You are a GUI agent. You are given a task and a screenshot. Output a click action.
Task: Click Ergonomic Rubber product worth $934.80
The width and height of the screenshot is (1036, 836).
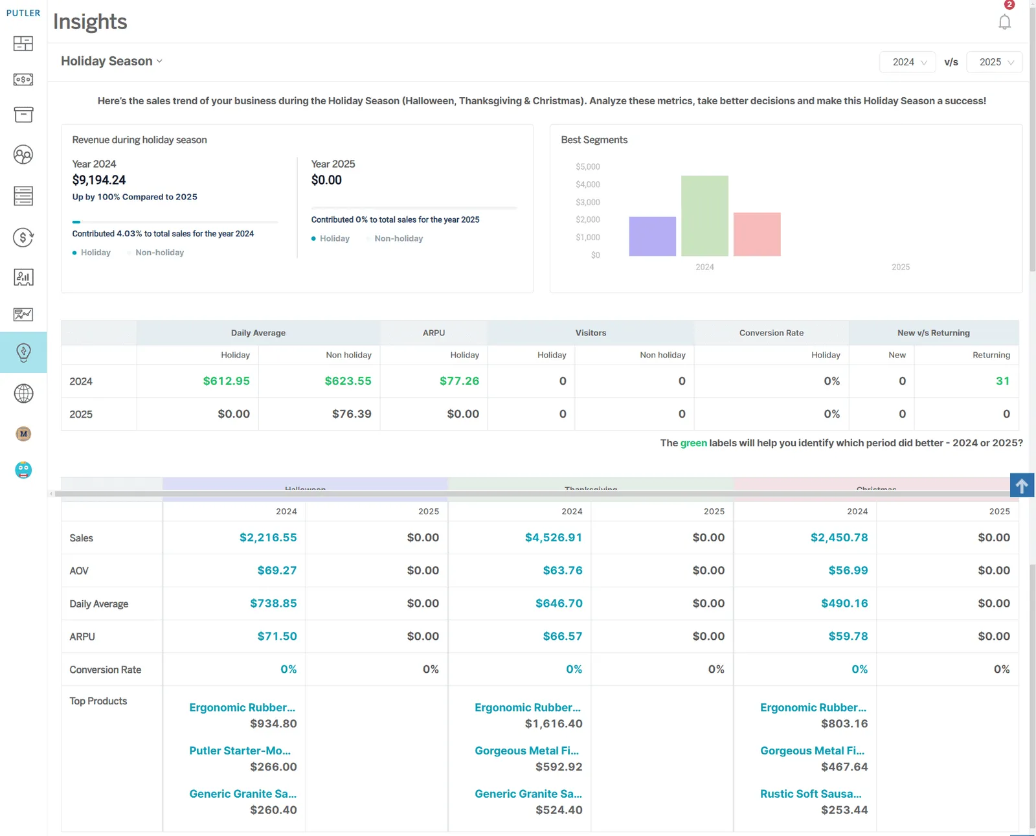(x=242, y=708)
